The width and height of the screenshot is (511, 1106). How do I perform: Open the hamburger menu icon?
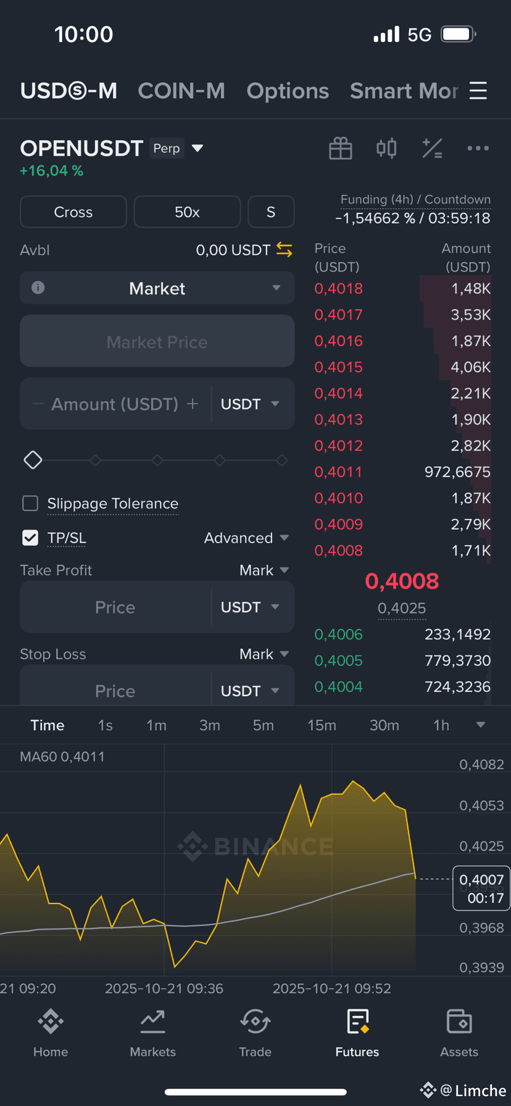pos(478,91)
